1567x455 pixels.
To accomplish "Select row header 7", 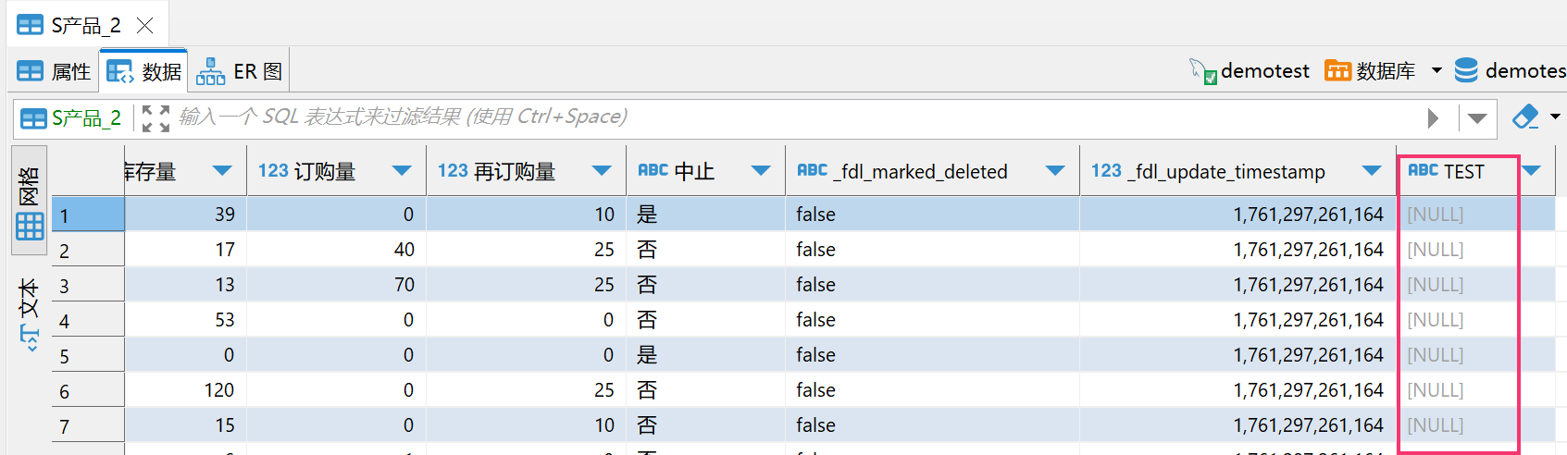I will [x=88, y=425].
